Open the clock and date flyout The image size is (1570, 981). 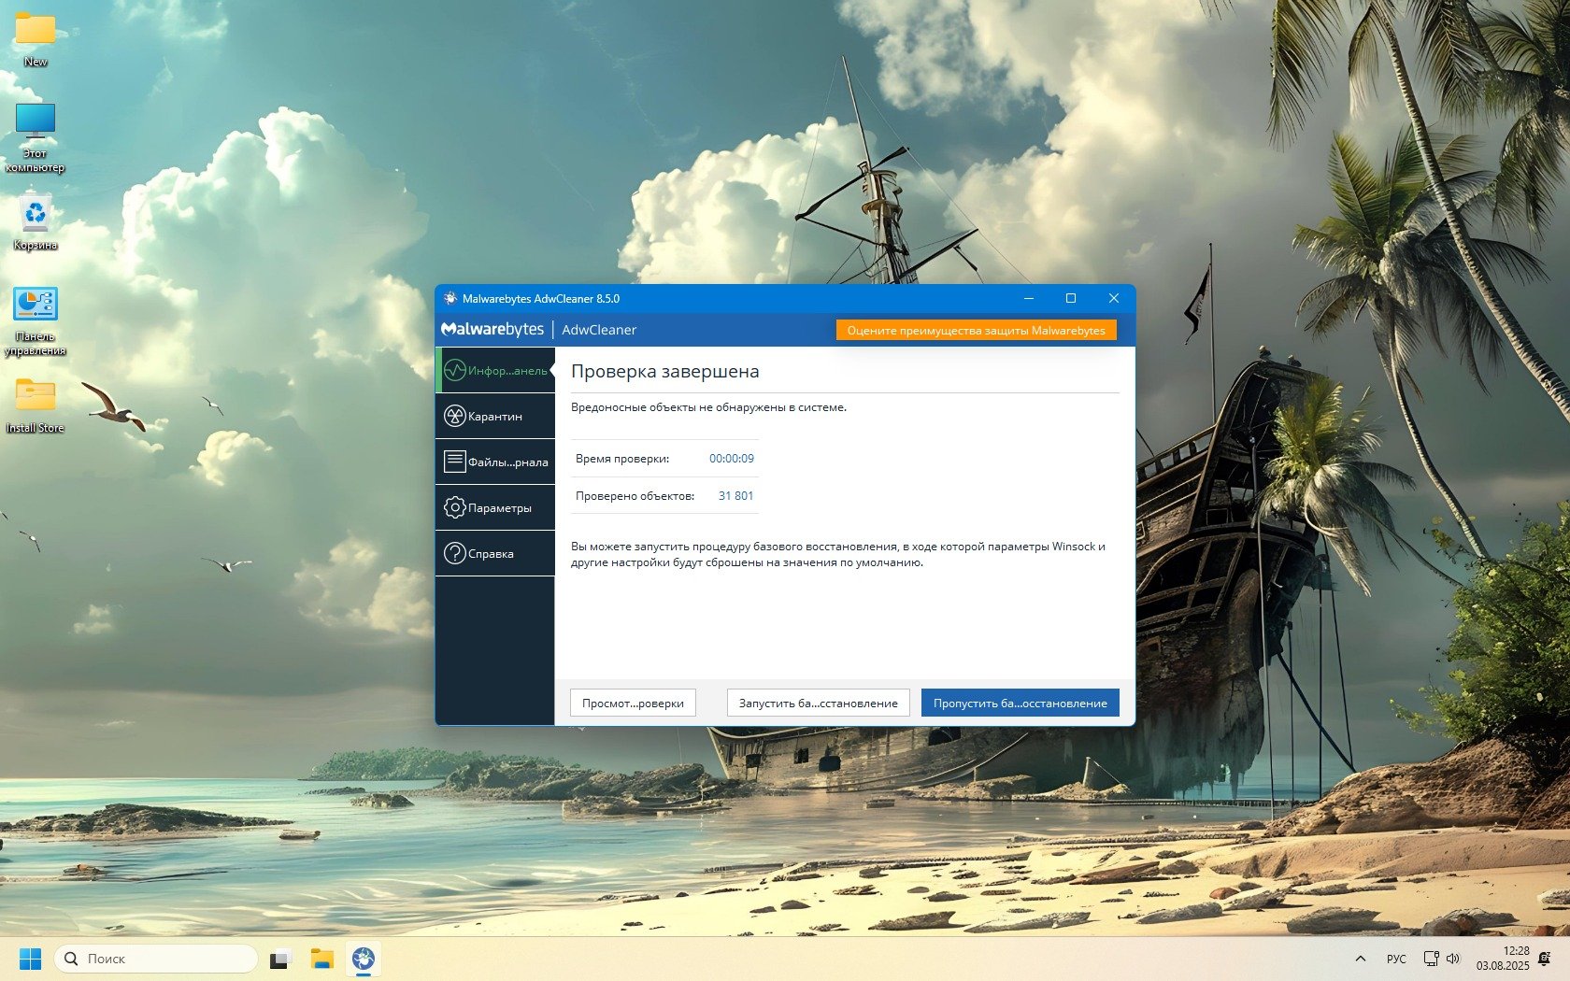(x=1503, y=959)
